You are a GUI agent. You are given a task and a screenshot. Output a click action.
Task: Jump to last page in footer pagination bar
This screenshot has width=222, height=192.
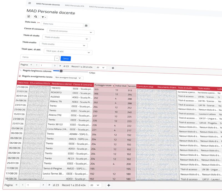click(49, 185)
